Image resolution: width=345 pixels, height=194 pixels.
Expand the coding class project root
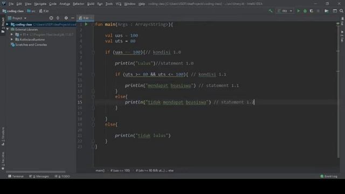click(7, 24)
